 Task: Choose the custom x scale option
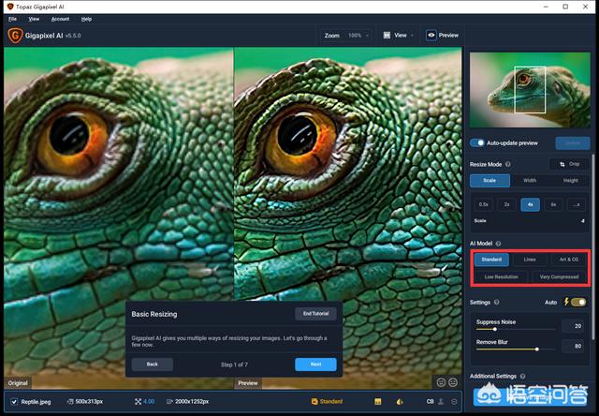577,204
